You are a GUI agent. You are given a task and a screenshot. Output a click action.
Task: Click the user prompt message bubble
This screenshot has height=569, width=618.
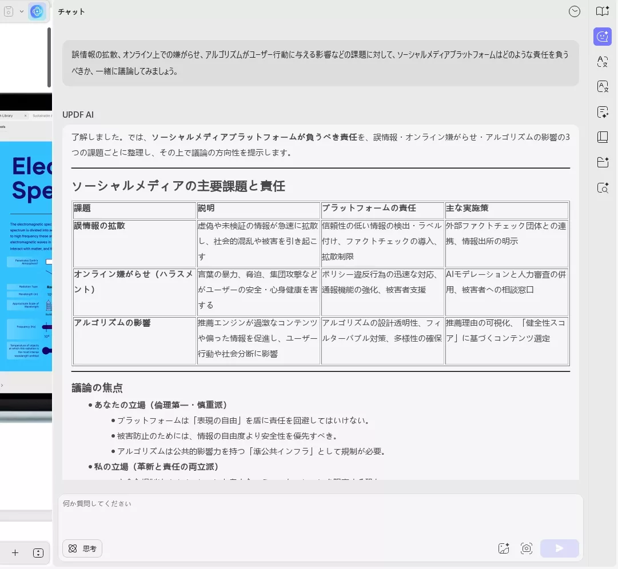(x=320, y=63)
